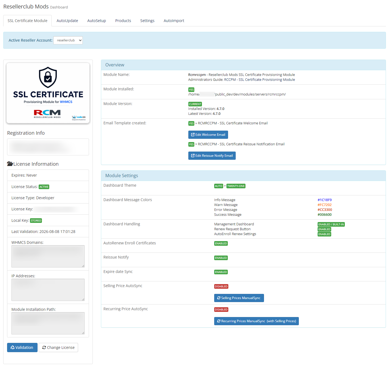
Task: Click the #FC7202 warn message color
Action: point(325,205)
